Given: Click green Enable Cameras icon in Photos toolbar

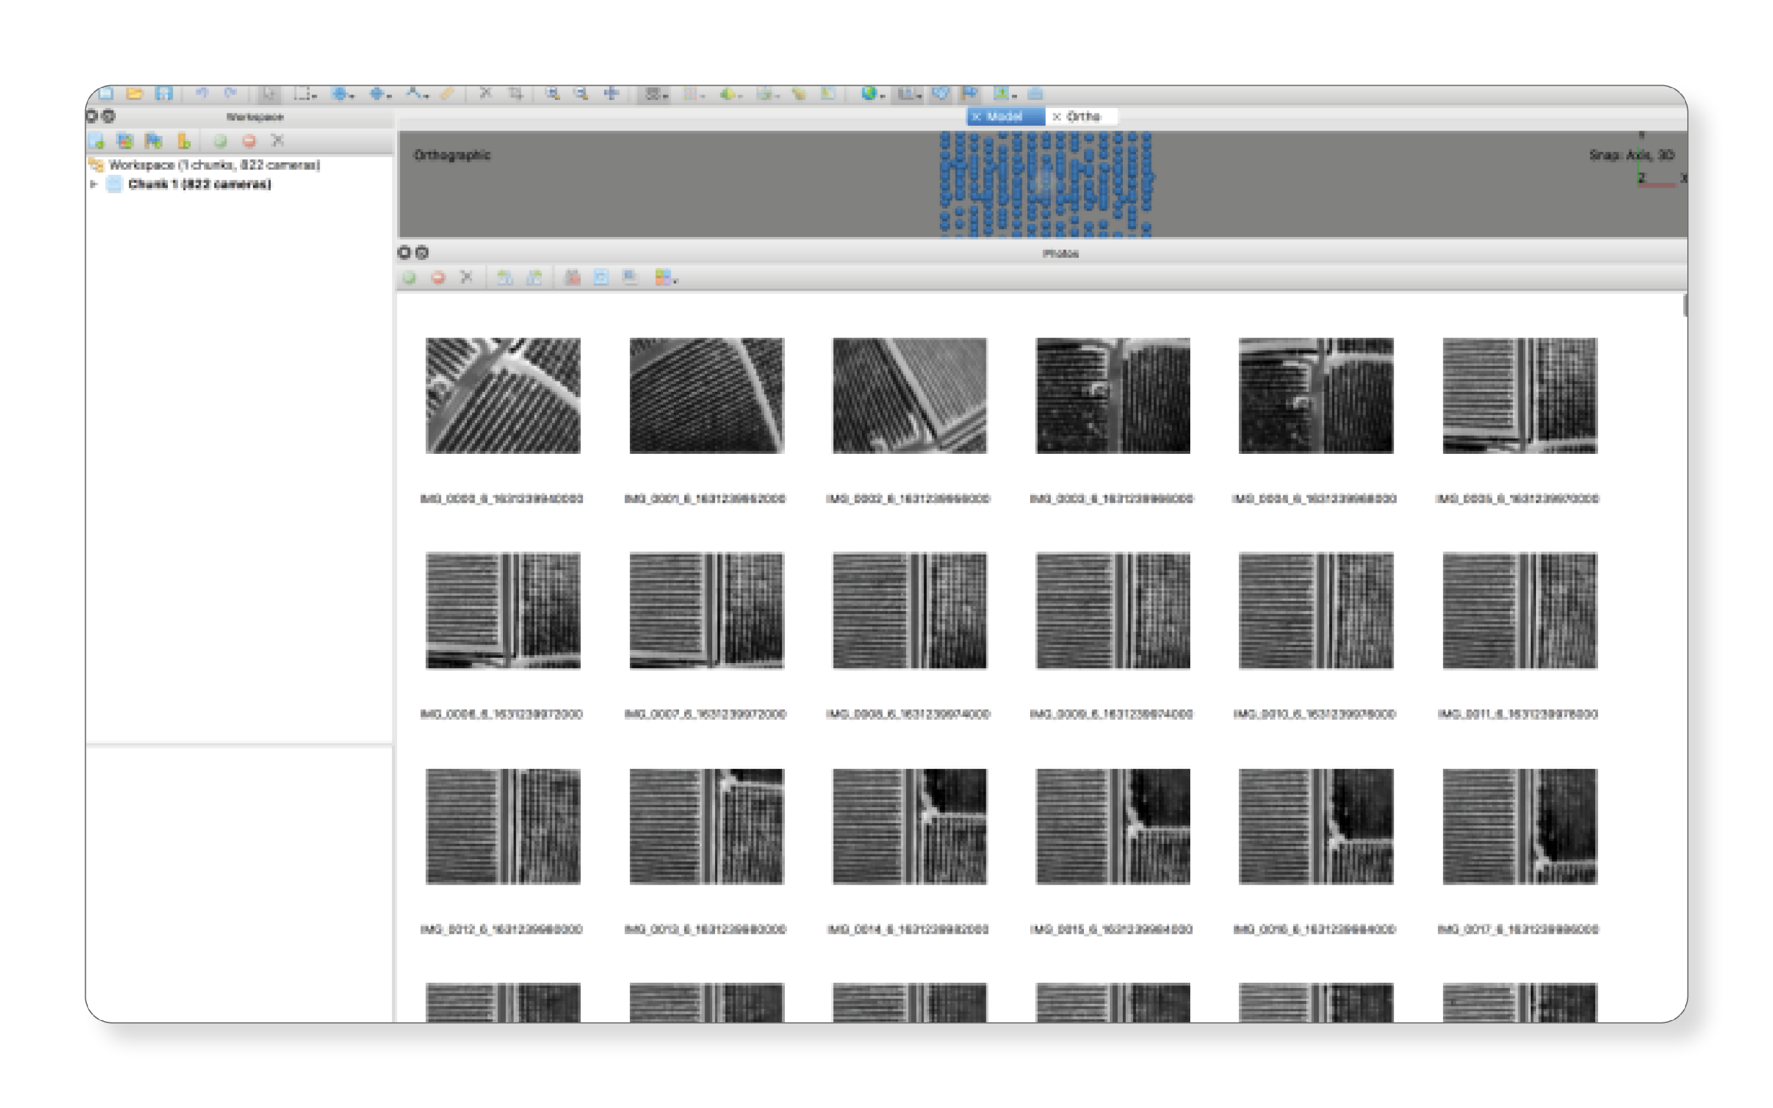Looking at the screenshot, I should (x=409, y=278).
